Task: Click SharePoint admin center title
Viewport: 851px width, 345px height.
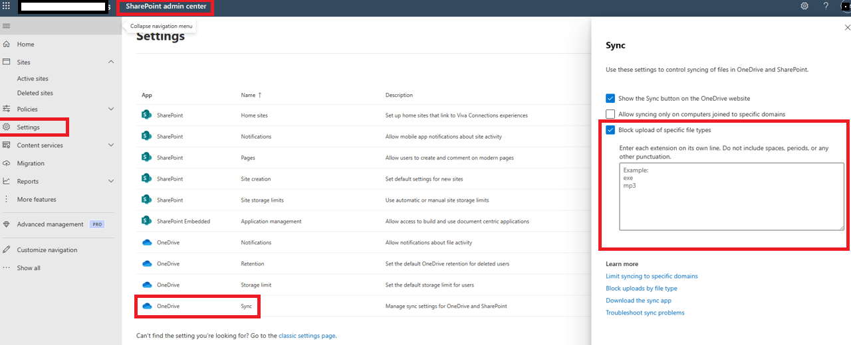Action: [x=166, y=7]
